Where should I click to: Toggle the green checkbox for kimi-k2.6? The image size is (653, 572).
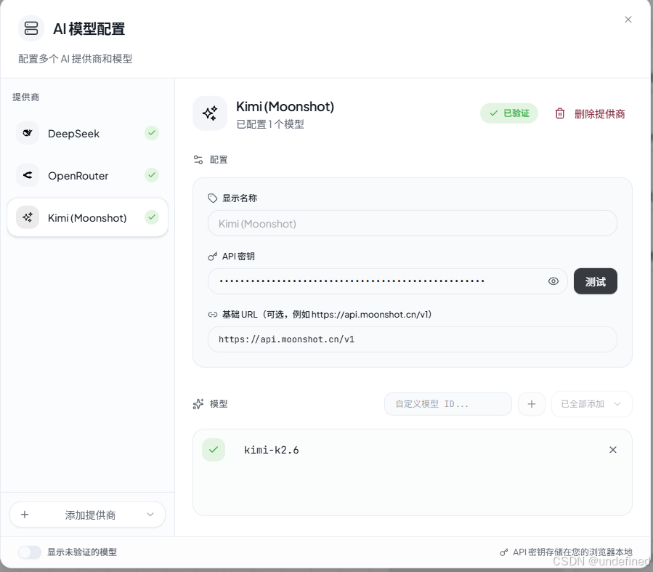pos(214,449)
